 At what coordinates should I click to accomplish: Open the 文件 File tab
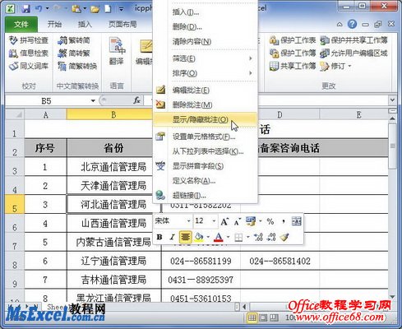pos(21,25)
